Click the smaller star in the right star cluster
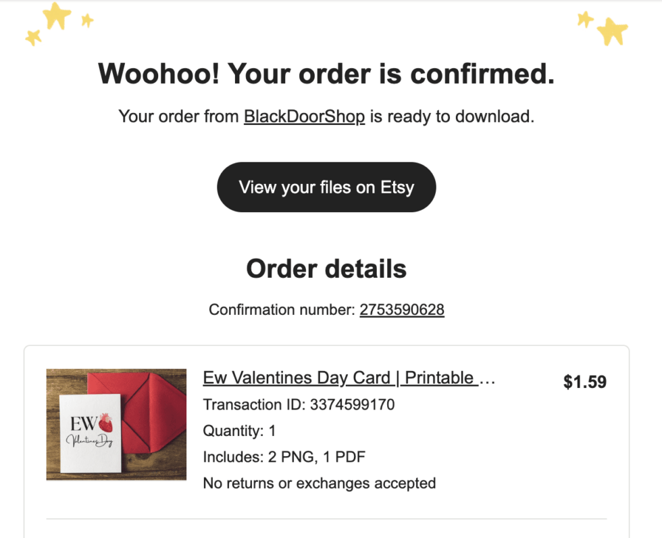This screenshot has height=538, width=662. [585, 19]
